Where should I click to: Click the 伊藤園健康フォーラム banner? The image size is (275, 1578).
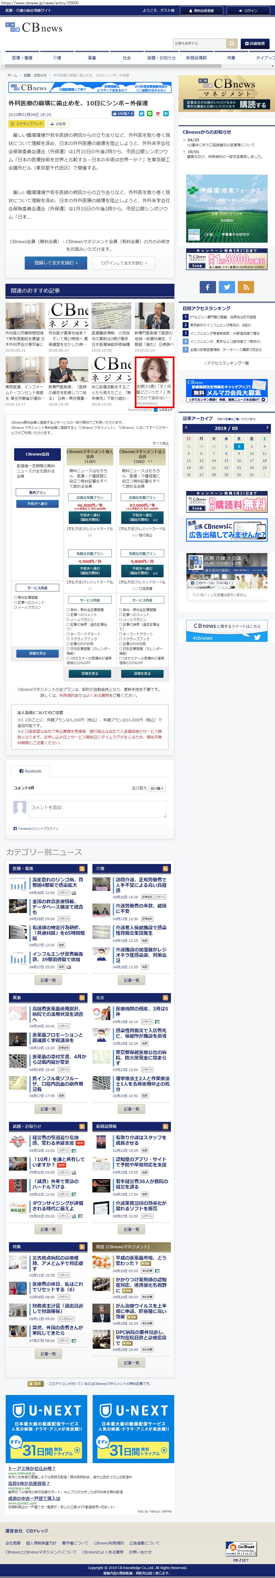pos(227,208)
